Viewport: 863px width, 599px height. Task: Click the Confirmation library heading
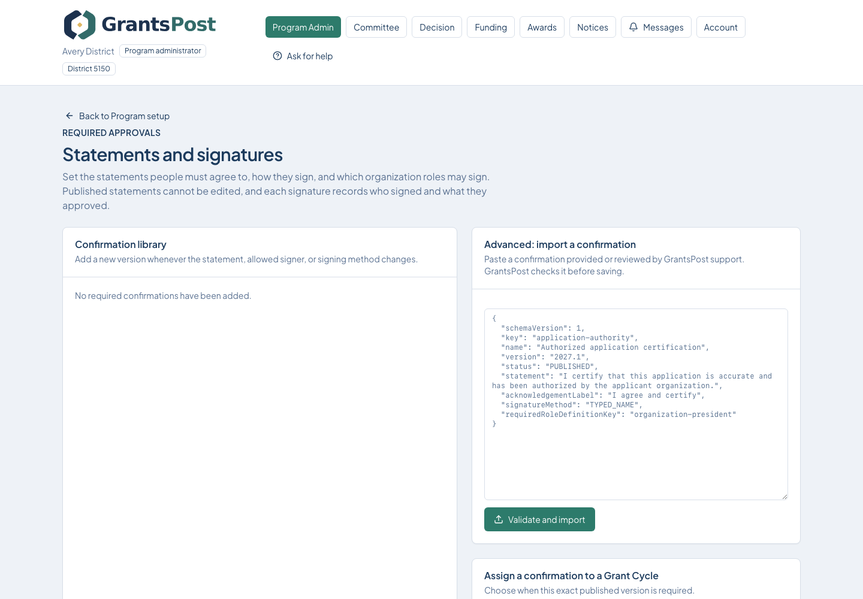[x=120, y=244]
